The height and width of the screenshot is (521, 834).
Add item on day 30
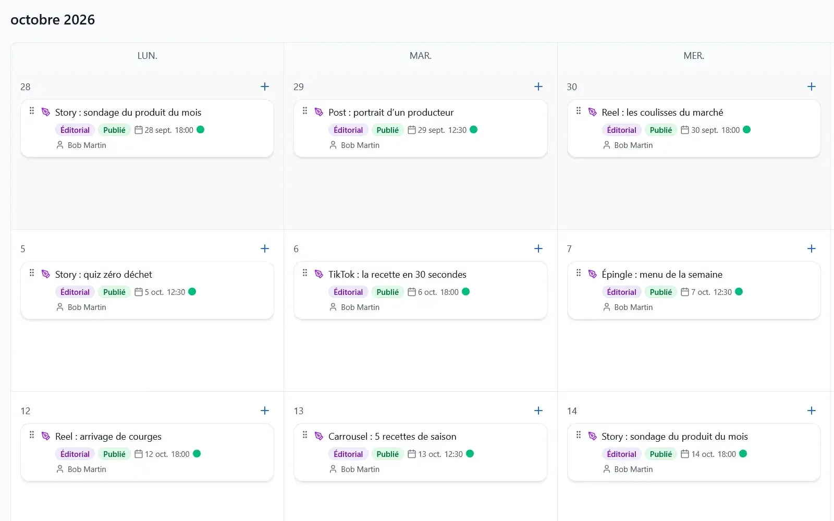(812, 86)
